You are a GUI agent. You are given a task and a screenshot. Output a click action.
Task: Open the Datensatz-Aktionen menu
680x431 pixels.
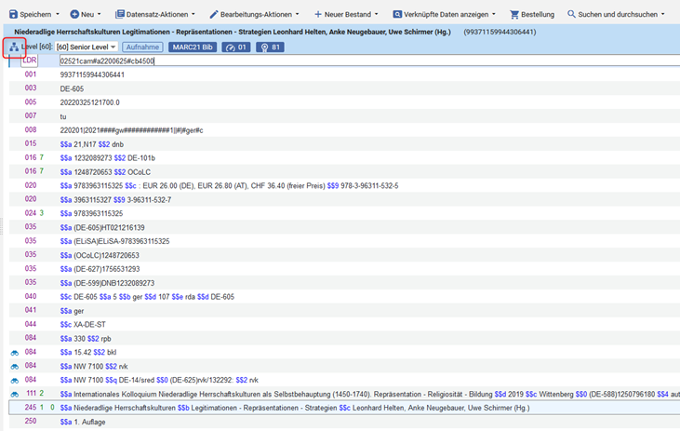(x=155, y=15)
